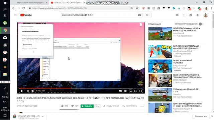Close the search.medianewpage tab
The image size is (214, 120).
coord(46,3)
